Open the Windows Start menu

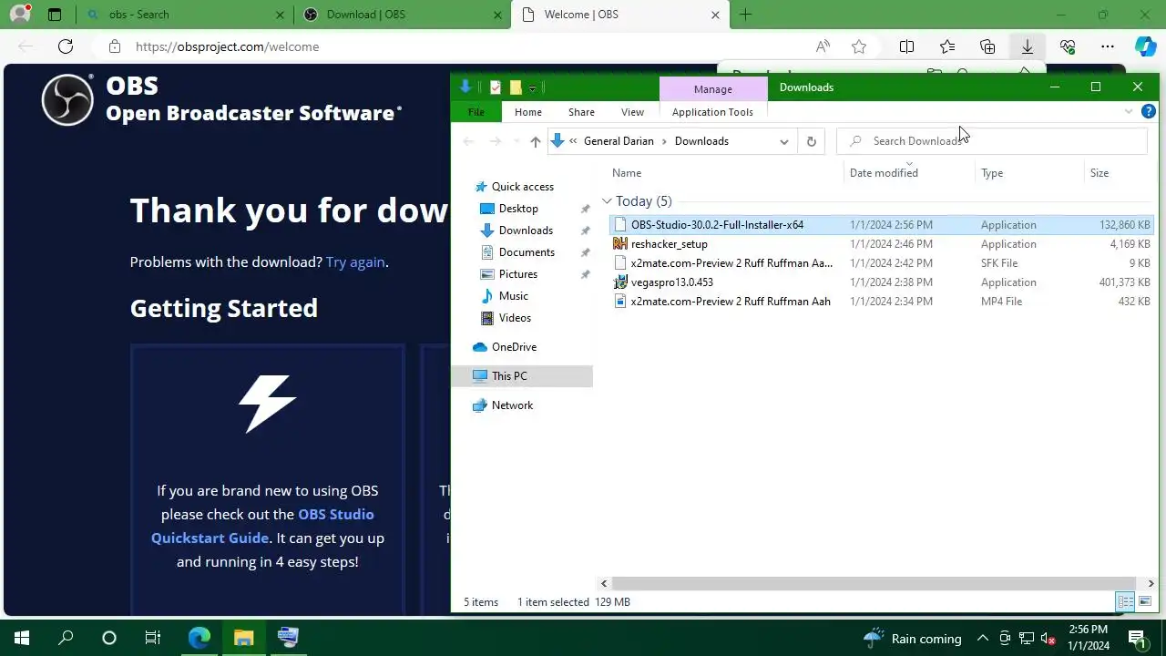(x=22, y=638)
